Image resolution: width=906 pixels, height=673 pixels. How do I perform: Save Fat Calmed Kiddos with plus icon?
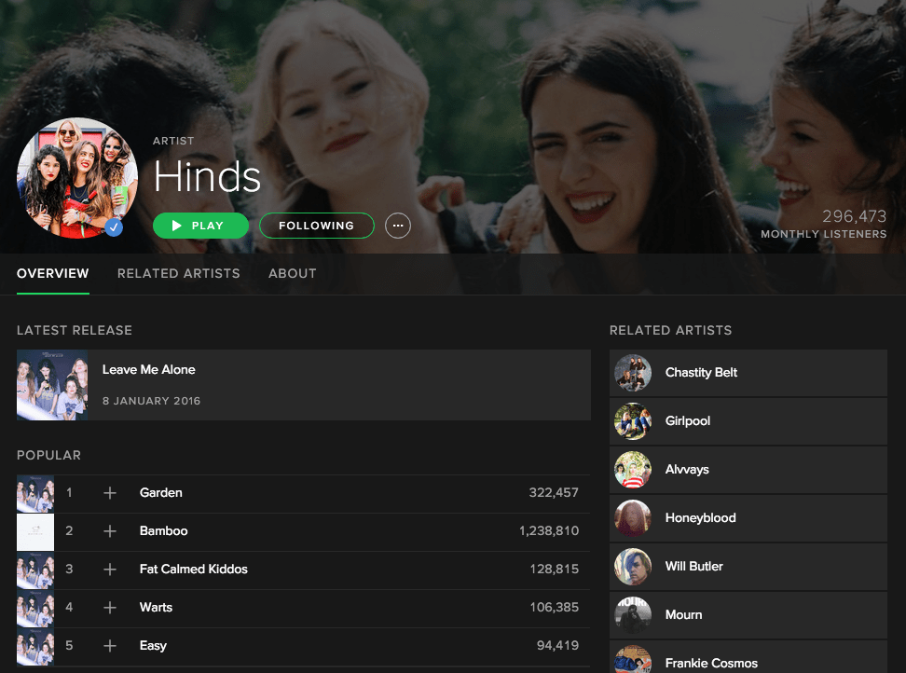110,570
